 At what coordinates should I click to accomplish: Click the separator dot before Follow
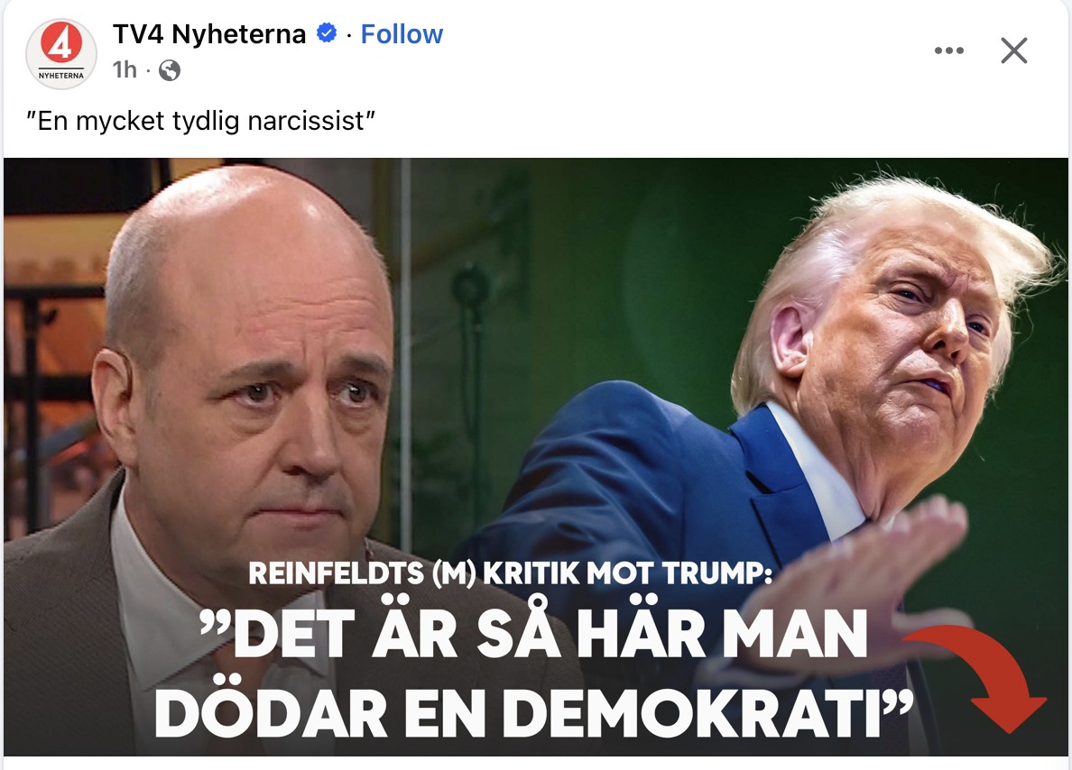pyautogui.click(x=348, y=35)
